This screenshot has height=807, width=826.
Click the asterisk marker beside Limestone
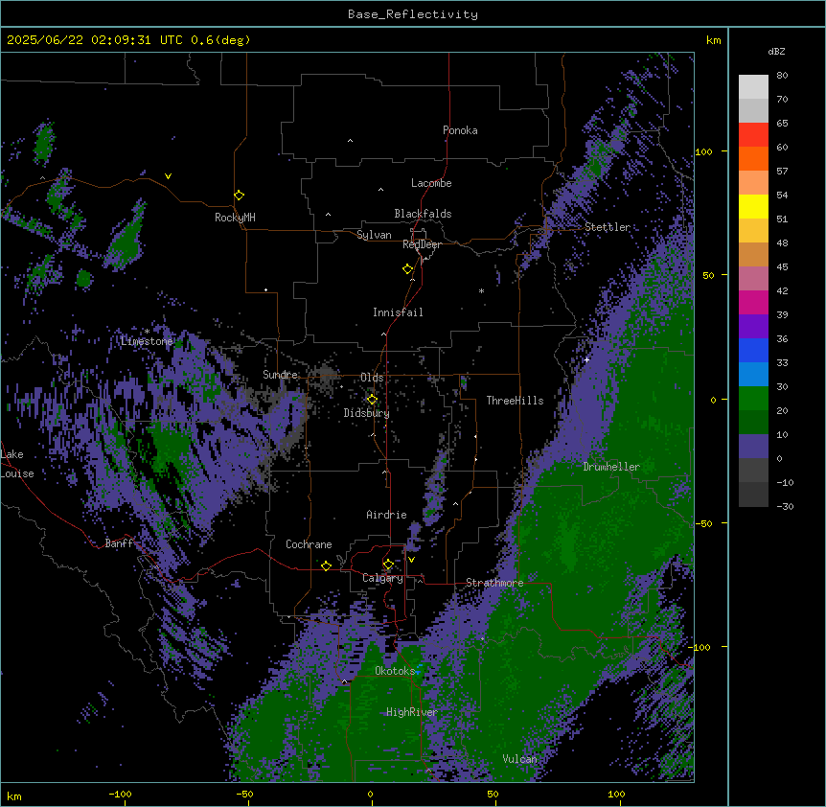tap(147, 332)
